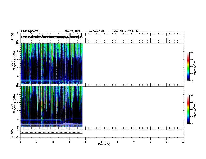Viewport: 206px width, 159px height.
Task: Click the "-3" tick on ch.1 colorbar
Action: [x=192, y=52]
